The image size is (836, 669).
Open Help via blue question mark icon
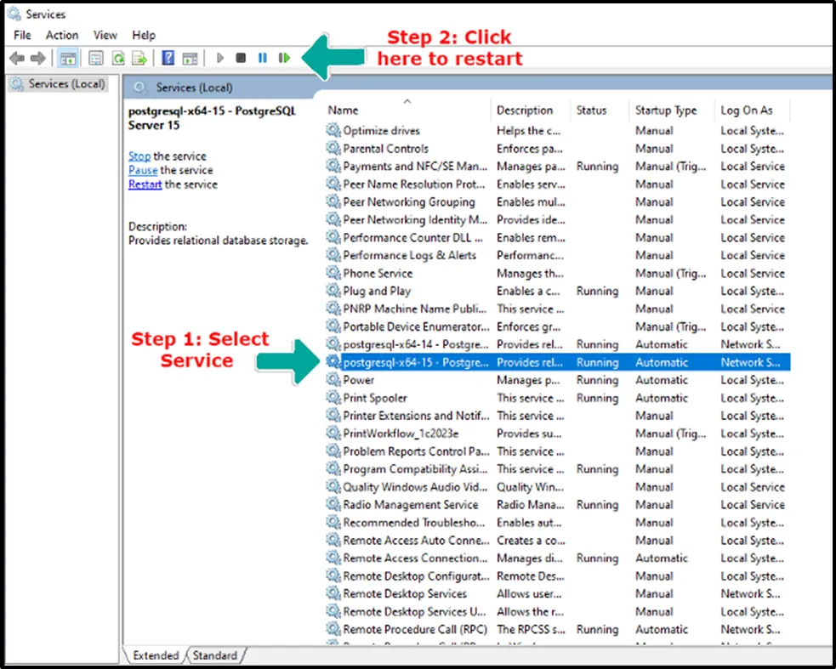pyautogui.click(x=168, y=58)
